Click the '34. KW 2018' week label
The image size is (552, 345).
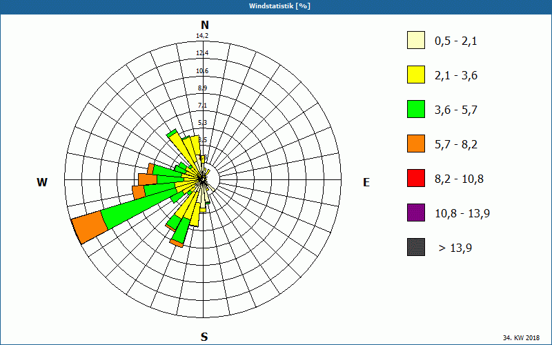tap(521, 338)
